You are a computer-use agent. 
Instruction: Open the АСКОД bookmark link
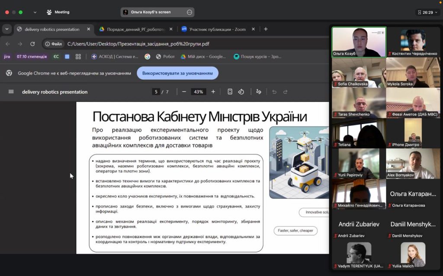tap(115, 56)
